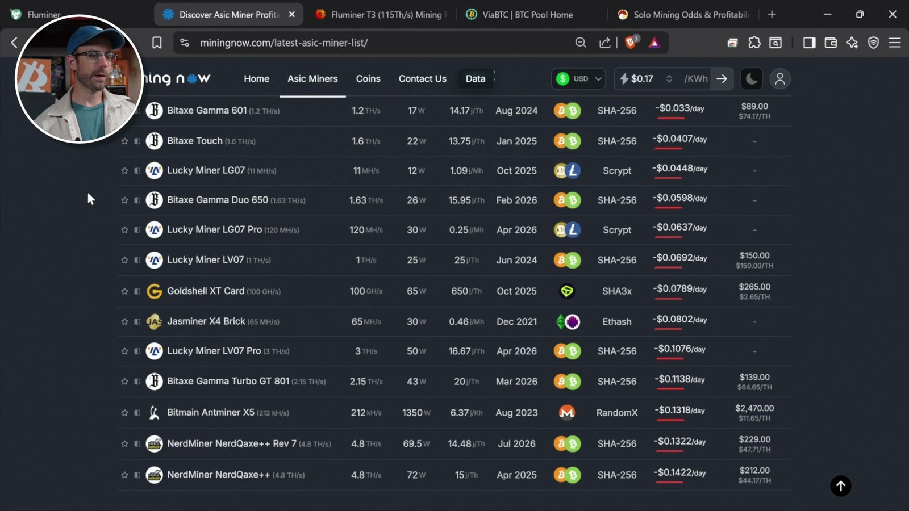Open the Contact Us nav item
This screenshot has width=909, height=511.
click(423, 79)
